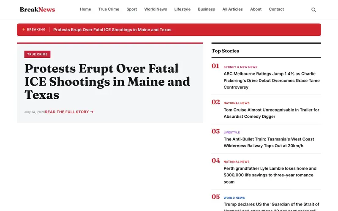The image size is (338, 211).
Task: Select the Lifestyle nav item
Action: click(183, 9)
